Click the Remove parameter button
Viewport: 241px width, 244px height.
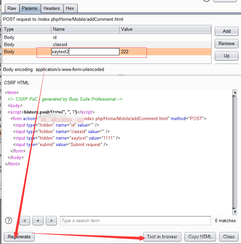[227, 44]
